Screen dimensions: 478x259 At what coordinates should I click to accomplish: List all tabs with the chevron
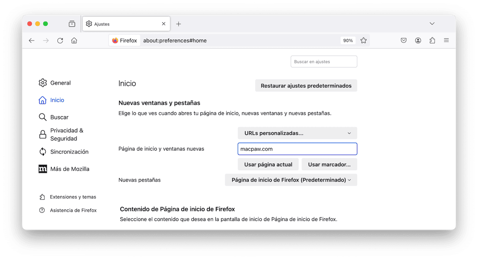432,24
